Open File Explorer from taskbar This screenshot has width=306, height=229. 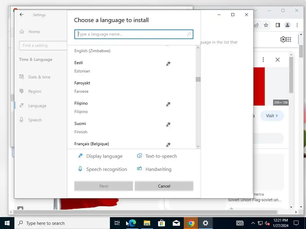click(147, 223)
